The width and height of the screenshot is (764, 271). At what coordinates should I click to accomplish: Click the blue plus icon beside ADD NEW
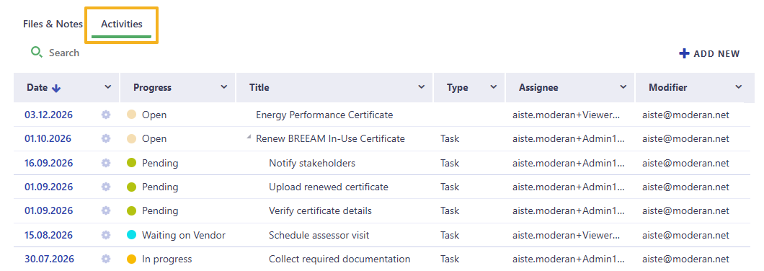(x=684, y=53)
